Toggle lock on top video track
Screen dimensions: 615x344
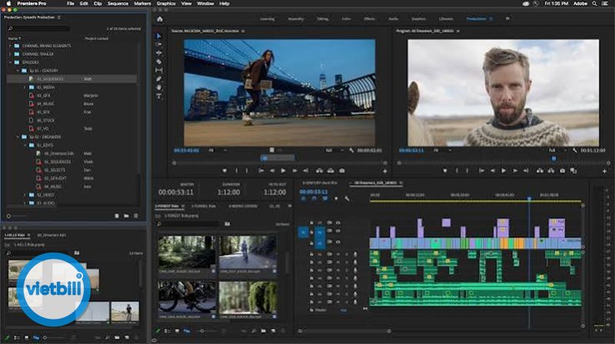tap(311, 223)
